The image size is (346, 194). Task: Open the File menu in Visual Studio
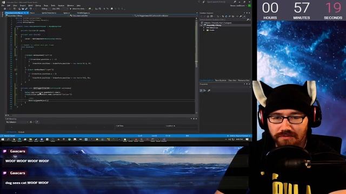click(3, 5)
